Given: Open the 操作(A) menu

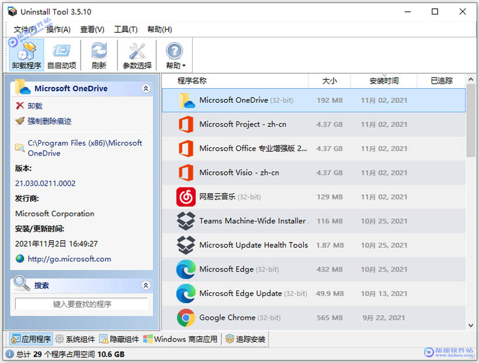Looking at the screenshot, I should pyautogui.click(x=58, y=29).
